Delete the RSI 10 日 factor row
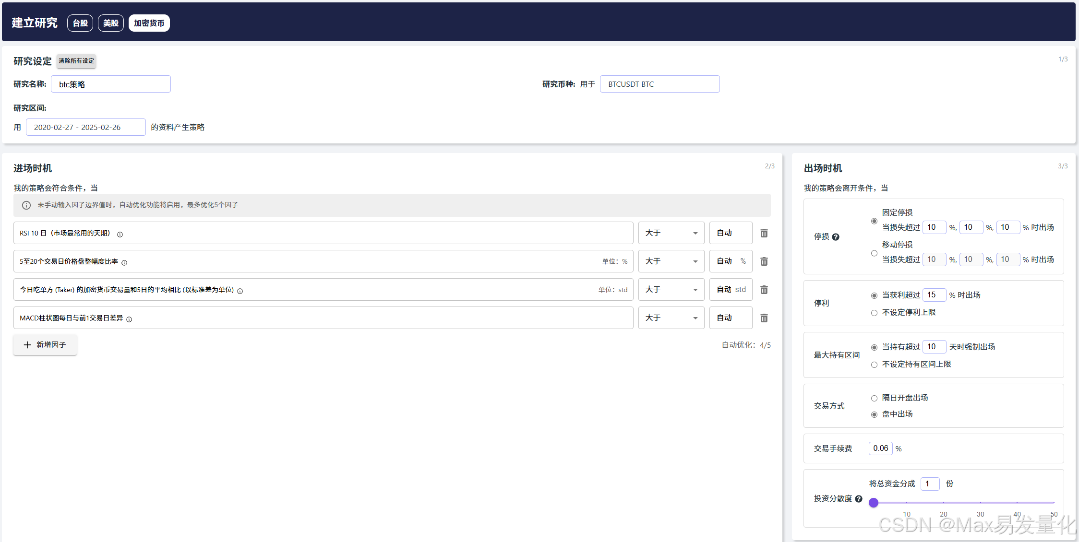Screen dimensions: 1079x542 tap(764, 233)
